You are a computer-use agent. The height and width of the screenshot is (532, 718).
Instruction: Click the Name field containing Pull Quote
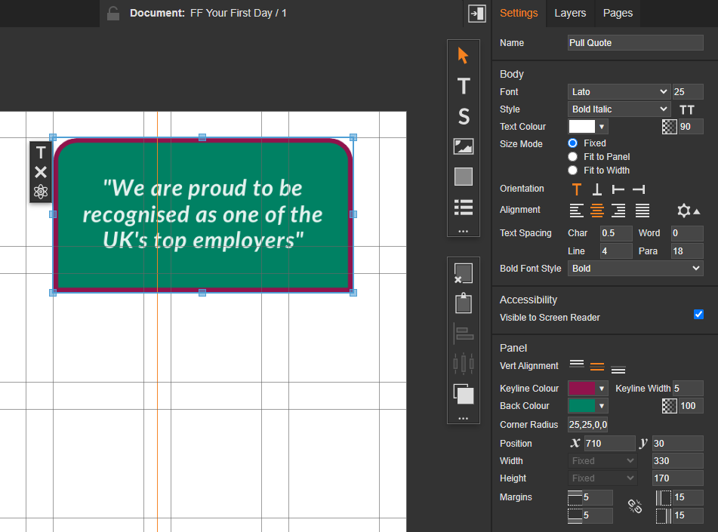(635, 43)
